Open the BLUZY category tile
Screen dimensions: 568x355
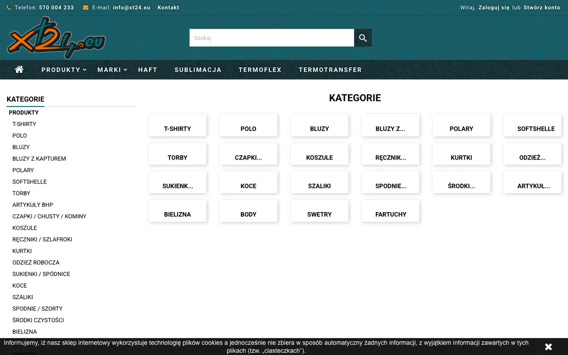click(x=319, y=125)
